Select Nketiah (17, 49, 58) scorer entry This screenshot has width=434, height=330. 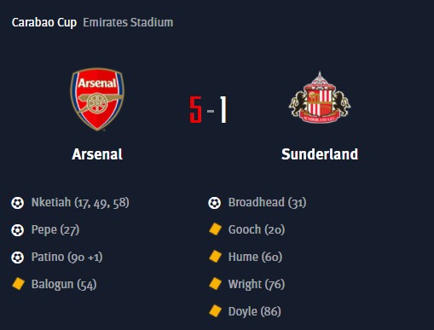80,203
